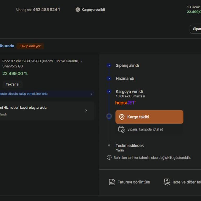This screenshot has width=201, height=201.
Task: Open İade ve diğer talepler link
Action: pyautogui.click(x=182, y=182)
